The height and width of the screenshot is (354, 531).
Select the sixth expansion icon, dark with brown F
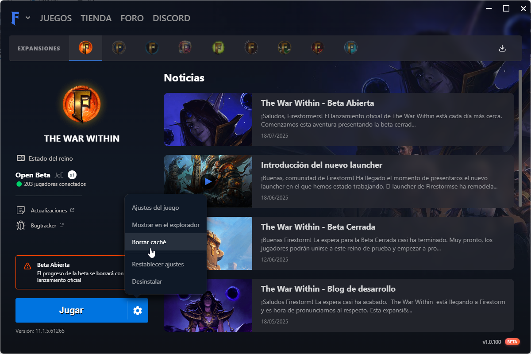tap(251, 48)
